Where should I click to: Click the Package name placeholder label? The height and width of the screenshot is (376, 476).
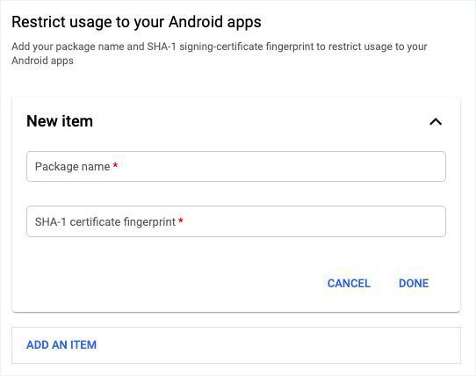(73, 166)
